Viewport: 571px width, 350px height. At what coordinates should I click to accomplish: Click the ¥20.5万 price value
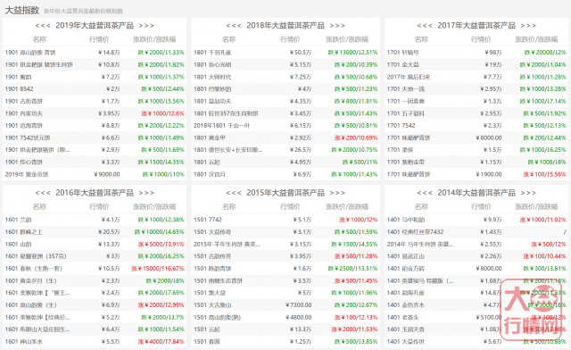point(109,232)
